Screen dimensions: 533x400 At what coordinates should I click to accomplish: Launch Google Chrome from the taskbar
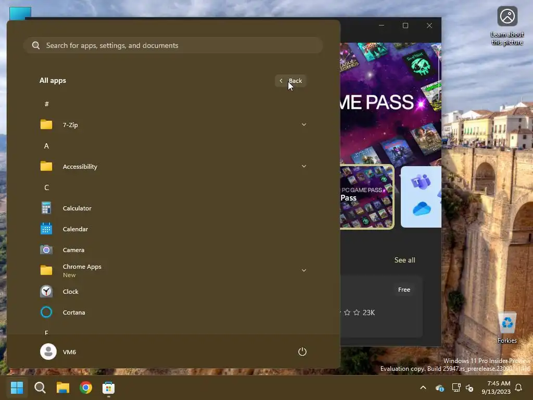pyautogui.click(x=86, y=387)
